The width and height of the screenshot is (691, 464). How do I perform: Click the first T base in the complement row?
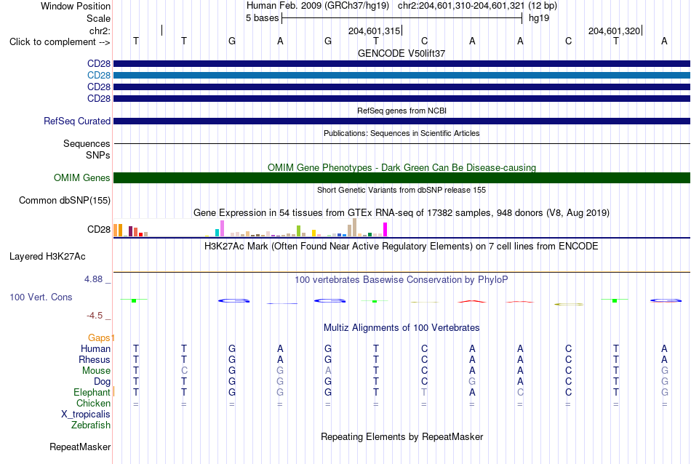136,41
